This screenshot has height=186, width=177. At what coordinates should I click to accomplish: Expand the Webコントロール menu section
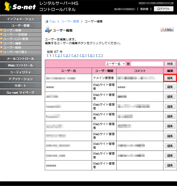[20, 65]
